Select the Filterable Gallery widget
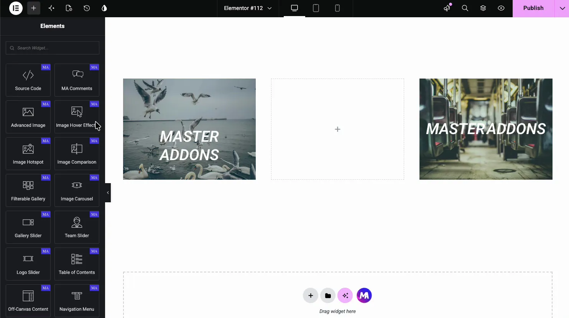The height and width of the screenshot is (318, 569). click(x=28, y=190)
